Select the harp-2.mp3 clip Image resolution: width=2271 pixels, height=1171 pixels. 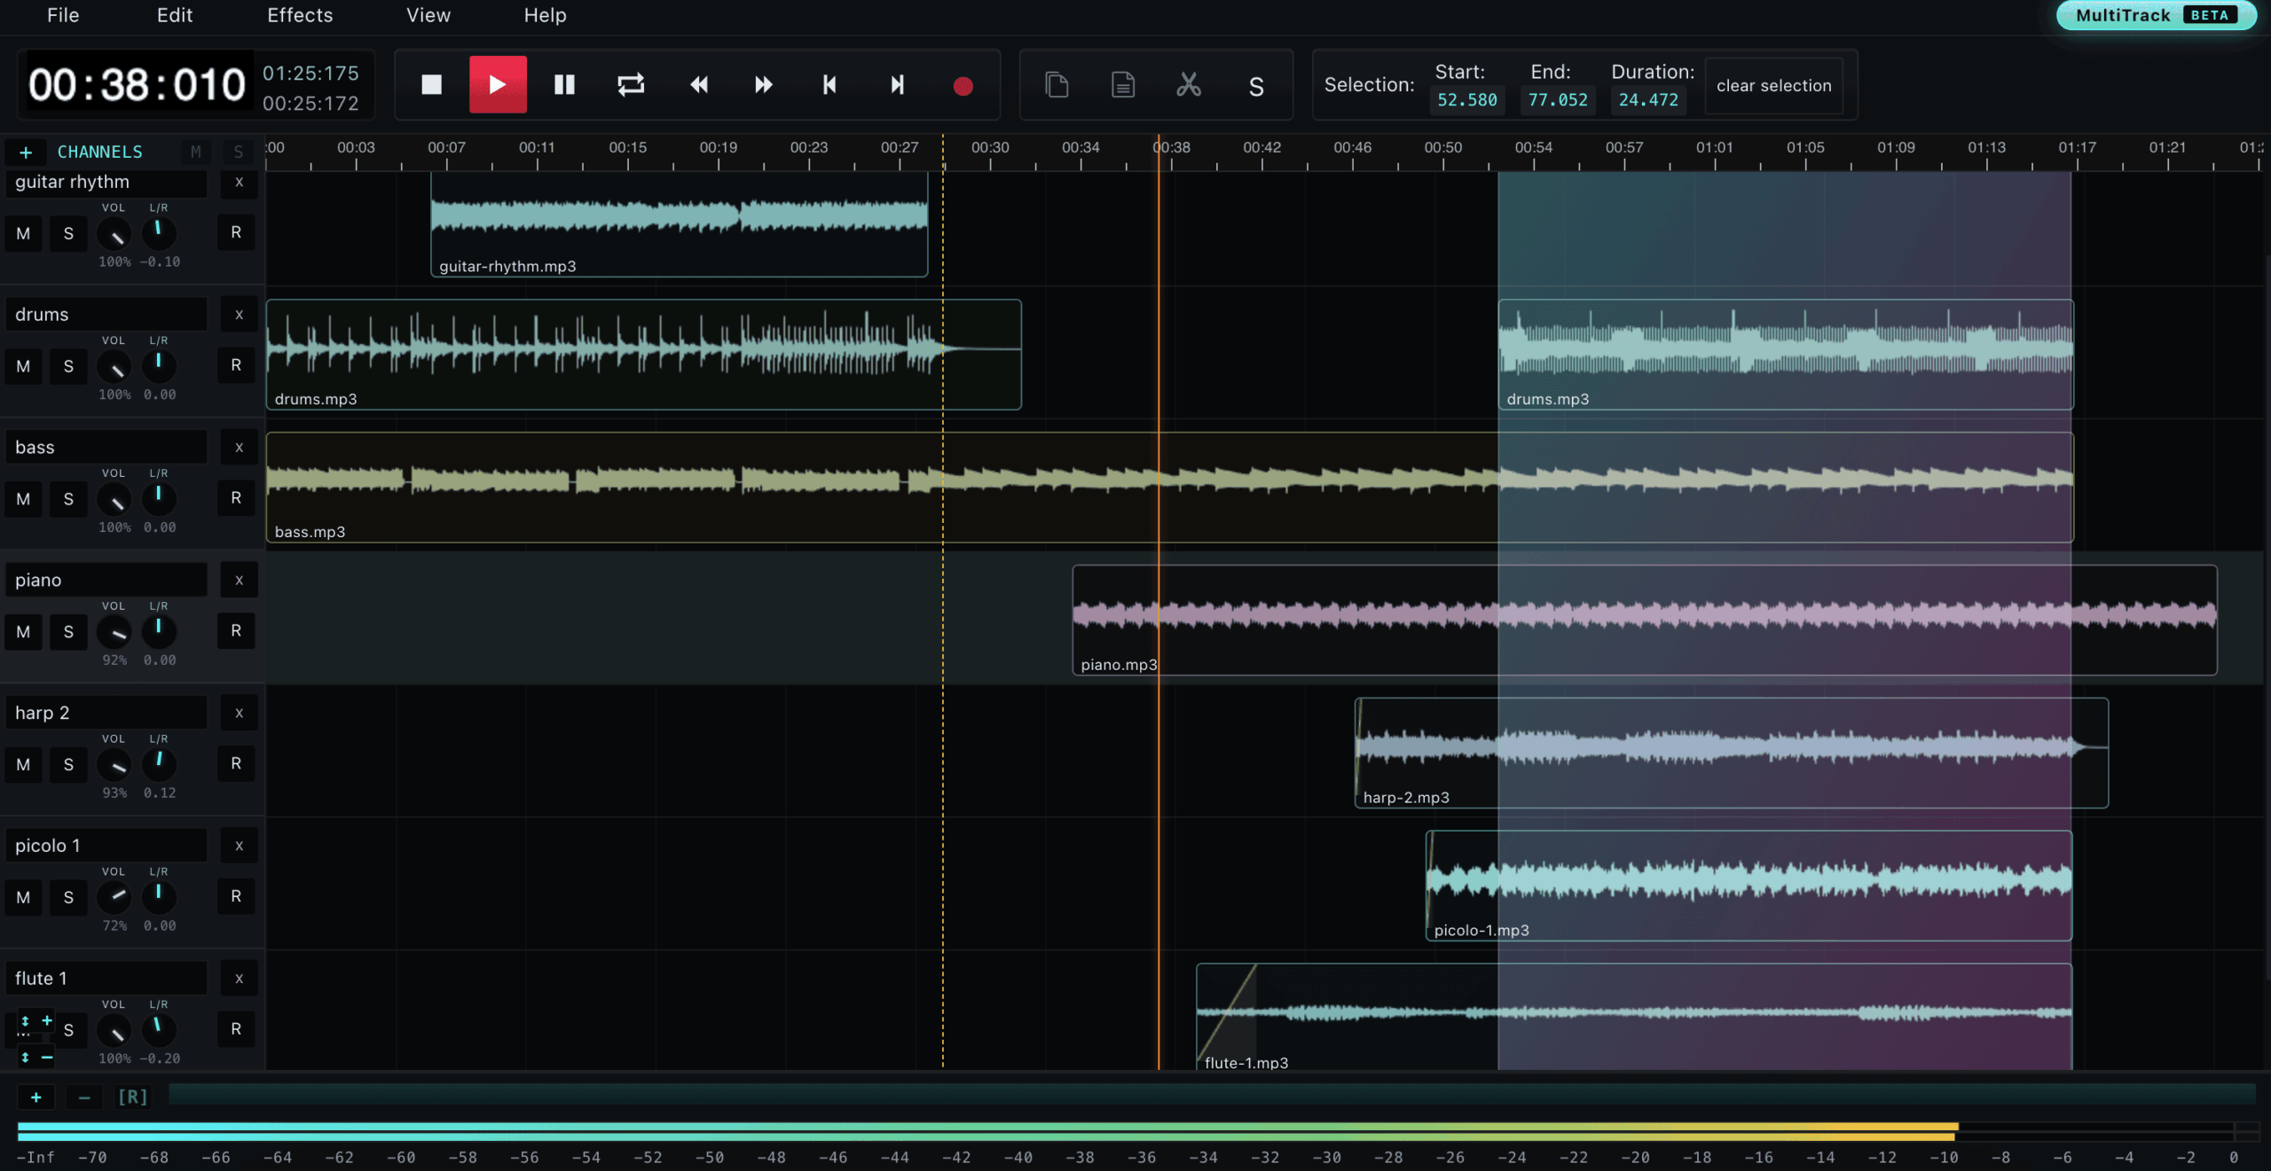[x=1732, y=753]
